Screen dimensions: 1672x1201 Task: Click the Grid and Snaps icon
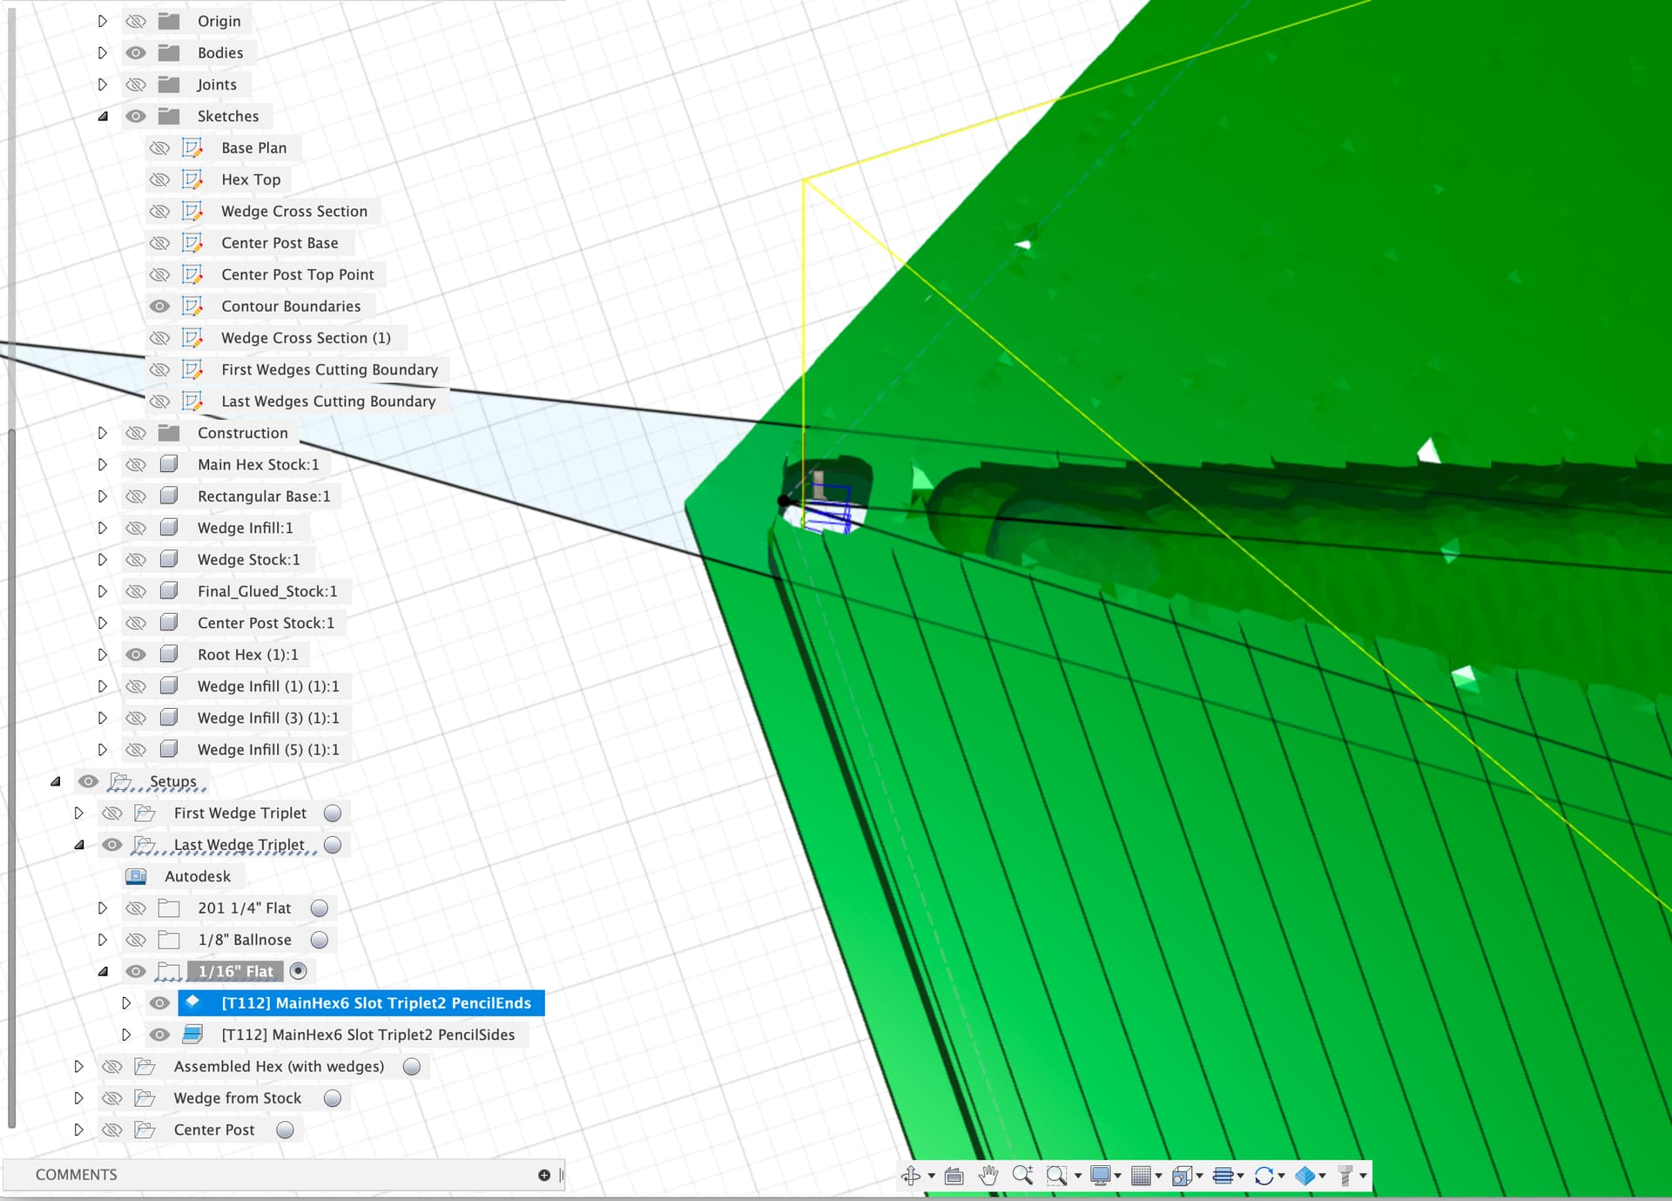click(1141, 1176)
